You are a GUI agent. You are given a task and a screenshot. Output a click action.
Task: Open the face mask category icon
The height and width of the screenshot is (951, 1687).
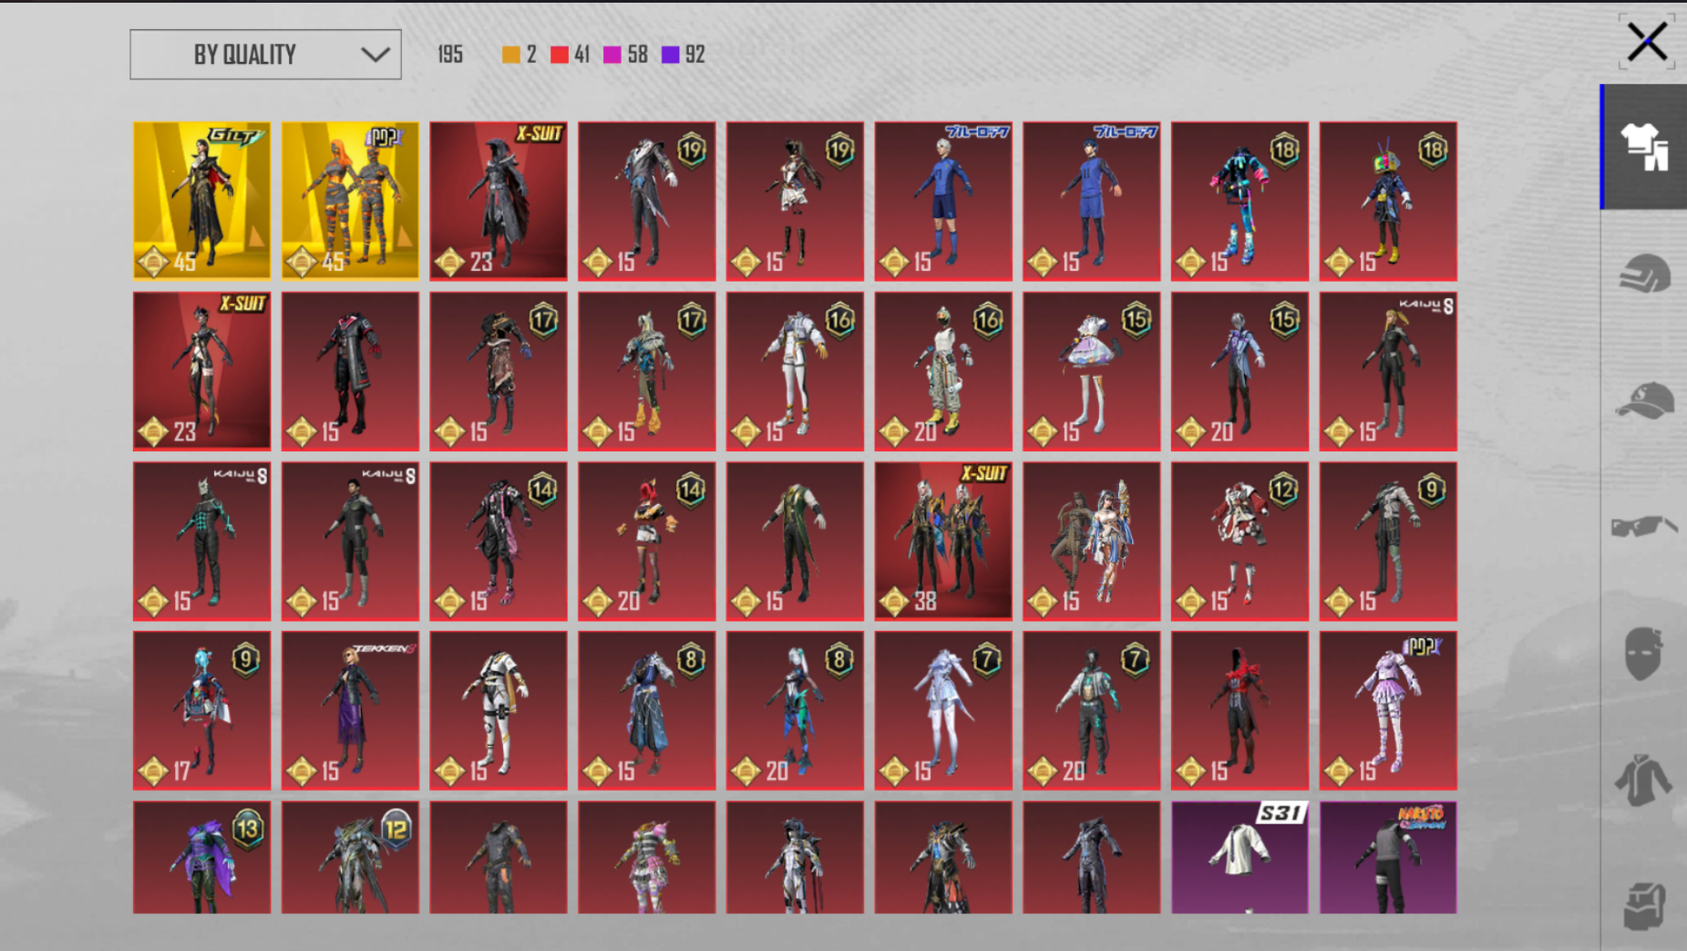pyautogui.click(x=1643, y=653)
